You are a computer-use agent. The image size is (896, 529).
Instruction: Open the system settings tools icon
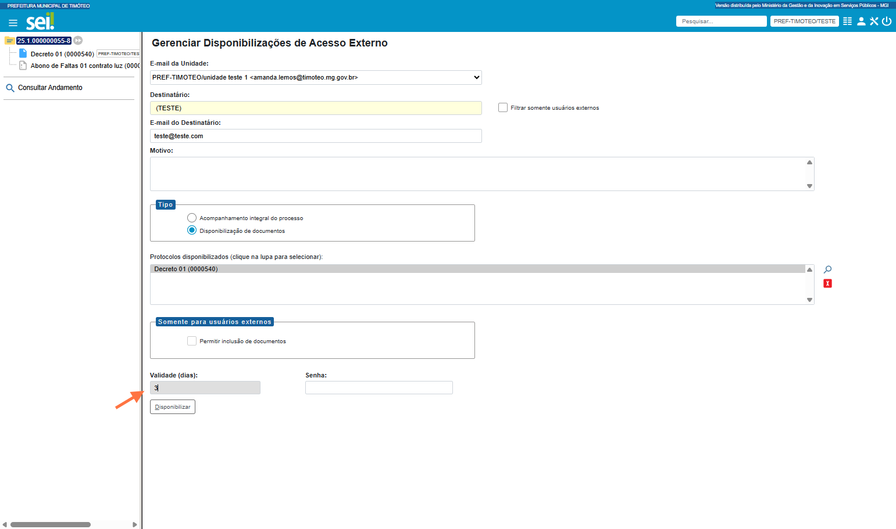[874, 21]
